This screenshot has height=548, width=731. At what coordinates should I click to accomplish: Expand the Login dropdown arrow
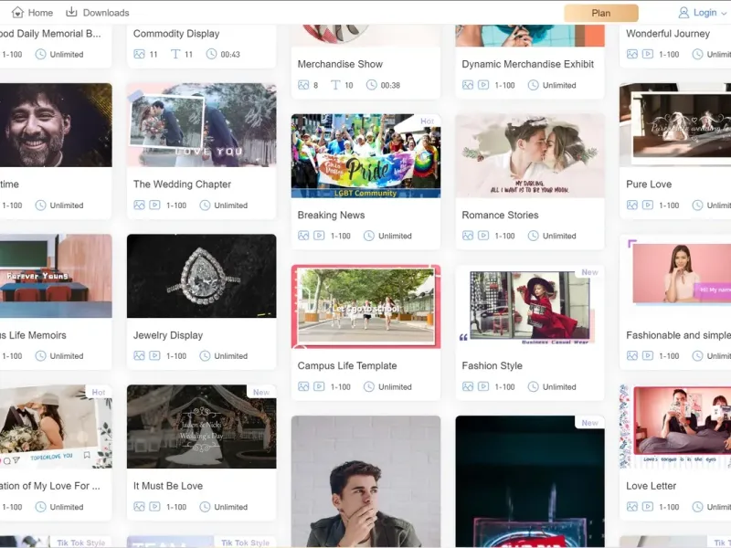click(724, 13)
